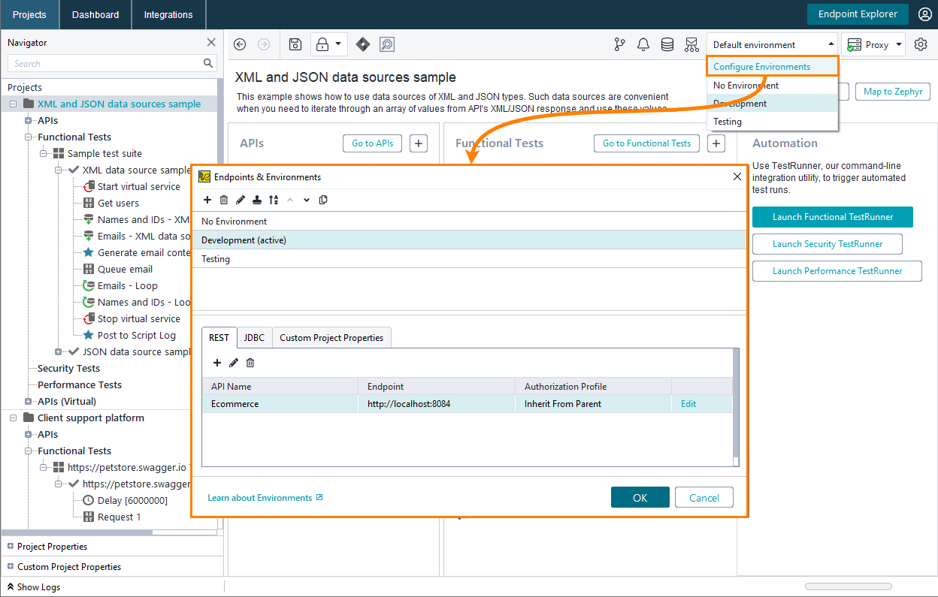The image size is (938, 597).
Task: Switch to the Projects tab
Action: (x=29, y=14)
